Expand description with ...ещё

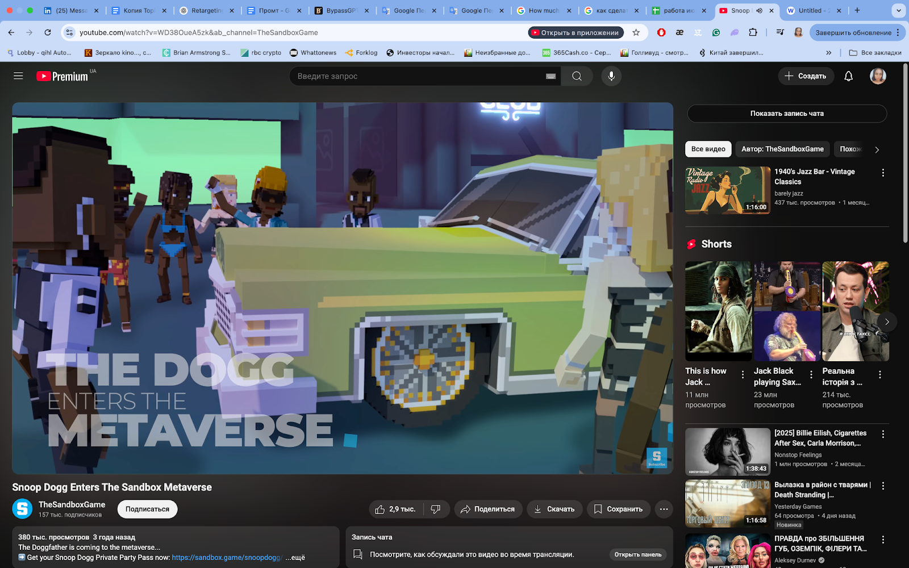pyautogui.click(x=295, y=557)
